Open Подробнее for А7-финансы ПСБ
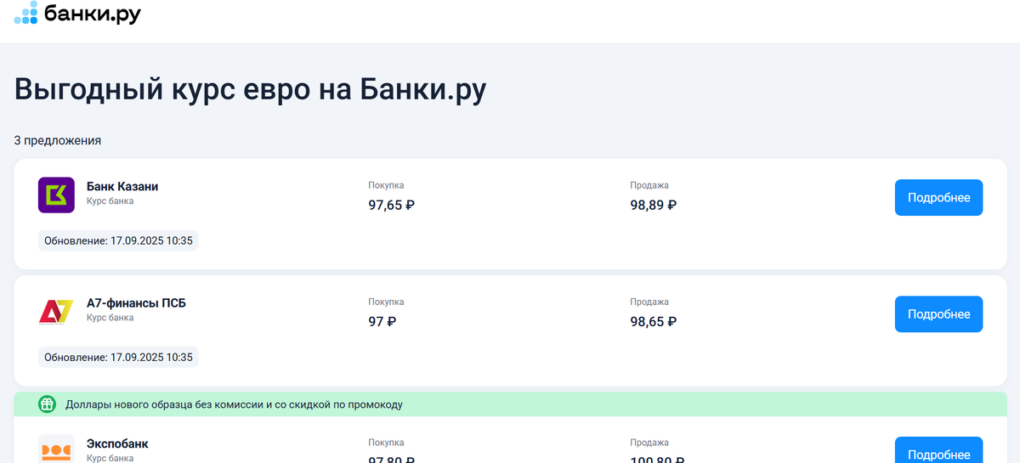This screenshot has height=463, width=1020. coord(938,314)
